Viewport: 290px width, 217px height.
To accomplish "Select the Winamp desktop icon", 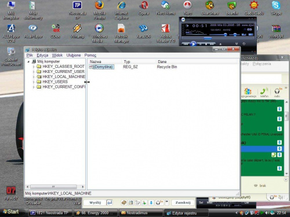I will (77, 31).
